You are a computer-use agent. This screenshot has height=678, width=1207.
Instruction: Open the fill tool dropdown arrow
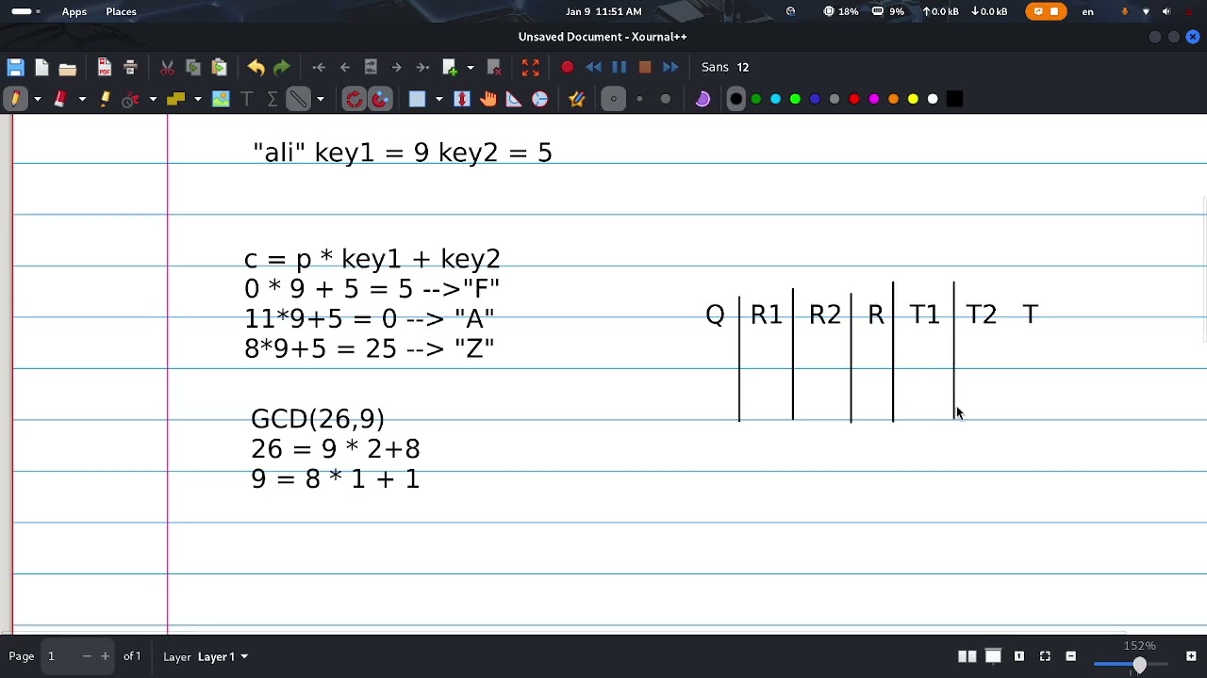coord(438,99)
